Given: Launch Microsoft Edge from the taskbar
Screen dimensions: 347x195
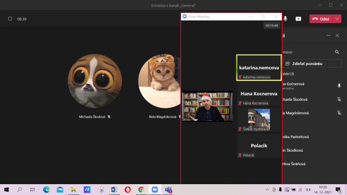Looking at the screenshot, I should 46,190.
